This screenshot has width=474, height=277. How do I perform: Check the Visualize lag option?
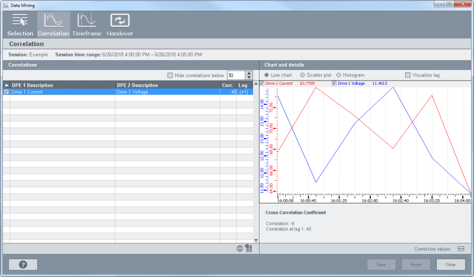(408, 75)
